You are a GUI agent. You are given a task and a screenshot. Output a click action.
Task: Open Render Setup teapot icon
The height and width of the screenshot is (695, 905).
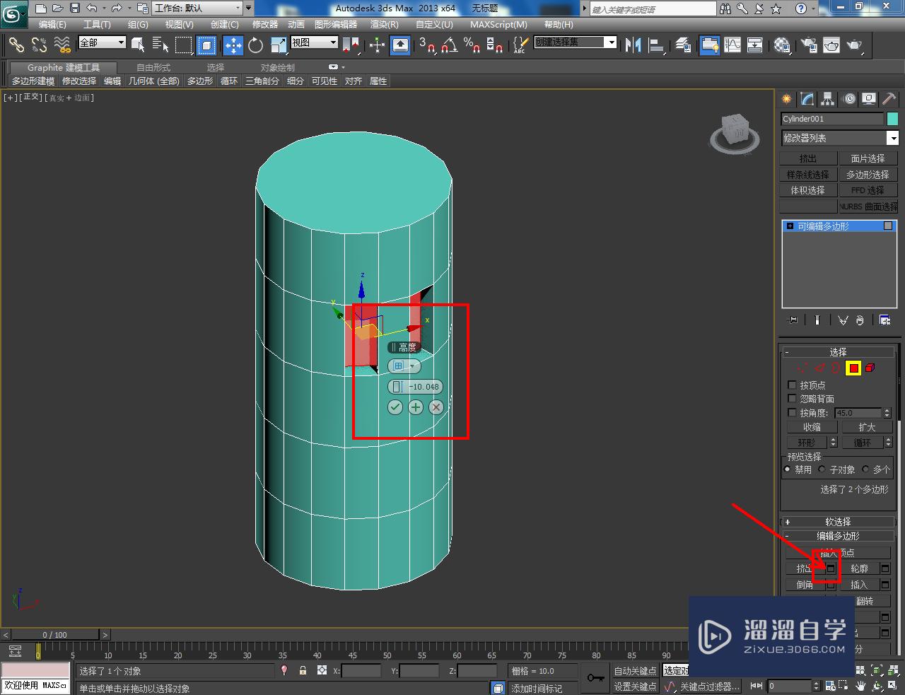pyautogui.click(x=809, y=45)
